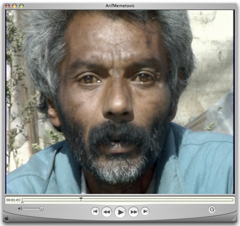The height and width of the screenshot is (226, 240).
Task: Skip to the start of the movie
Action: point(95,211)
